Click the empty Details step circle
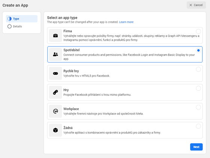Viewport: 210px width, 158px height. tap(9, 26)
